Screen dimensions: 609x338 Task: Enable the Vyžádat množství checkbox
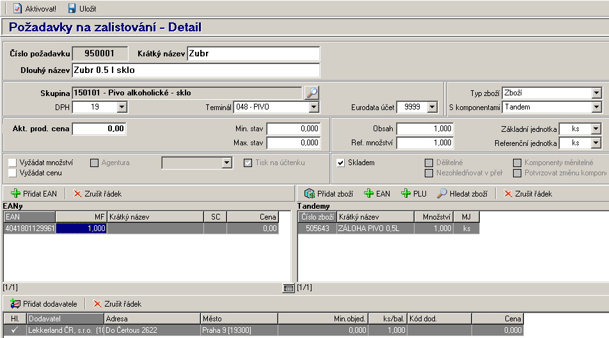tap(13, 163)
